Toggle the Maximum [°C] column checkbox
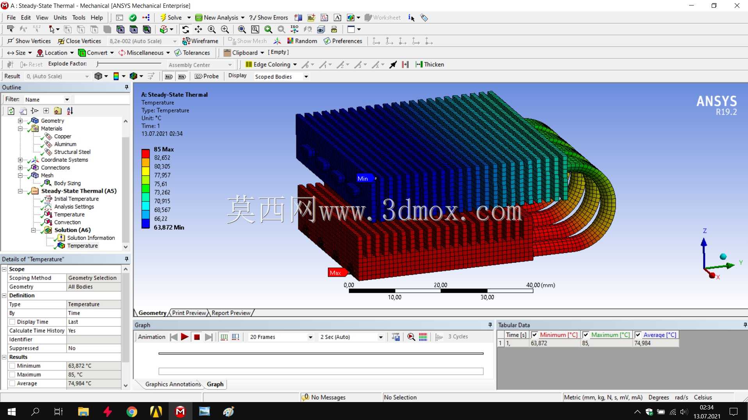The image size is (748, 420). [586, 335]
